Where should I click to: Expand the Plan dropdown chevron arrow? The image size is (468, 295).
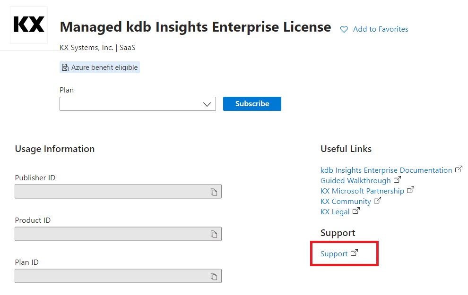click(x=207, y=104)
